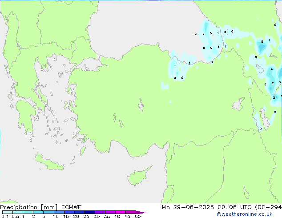Click legend swatch between 15 and 20
The image size is (282, 218).
69,212
